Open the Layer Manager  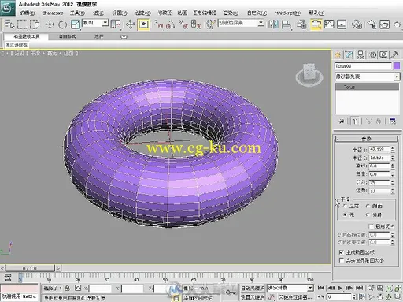click(301, 24)
